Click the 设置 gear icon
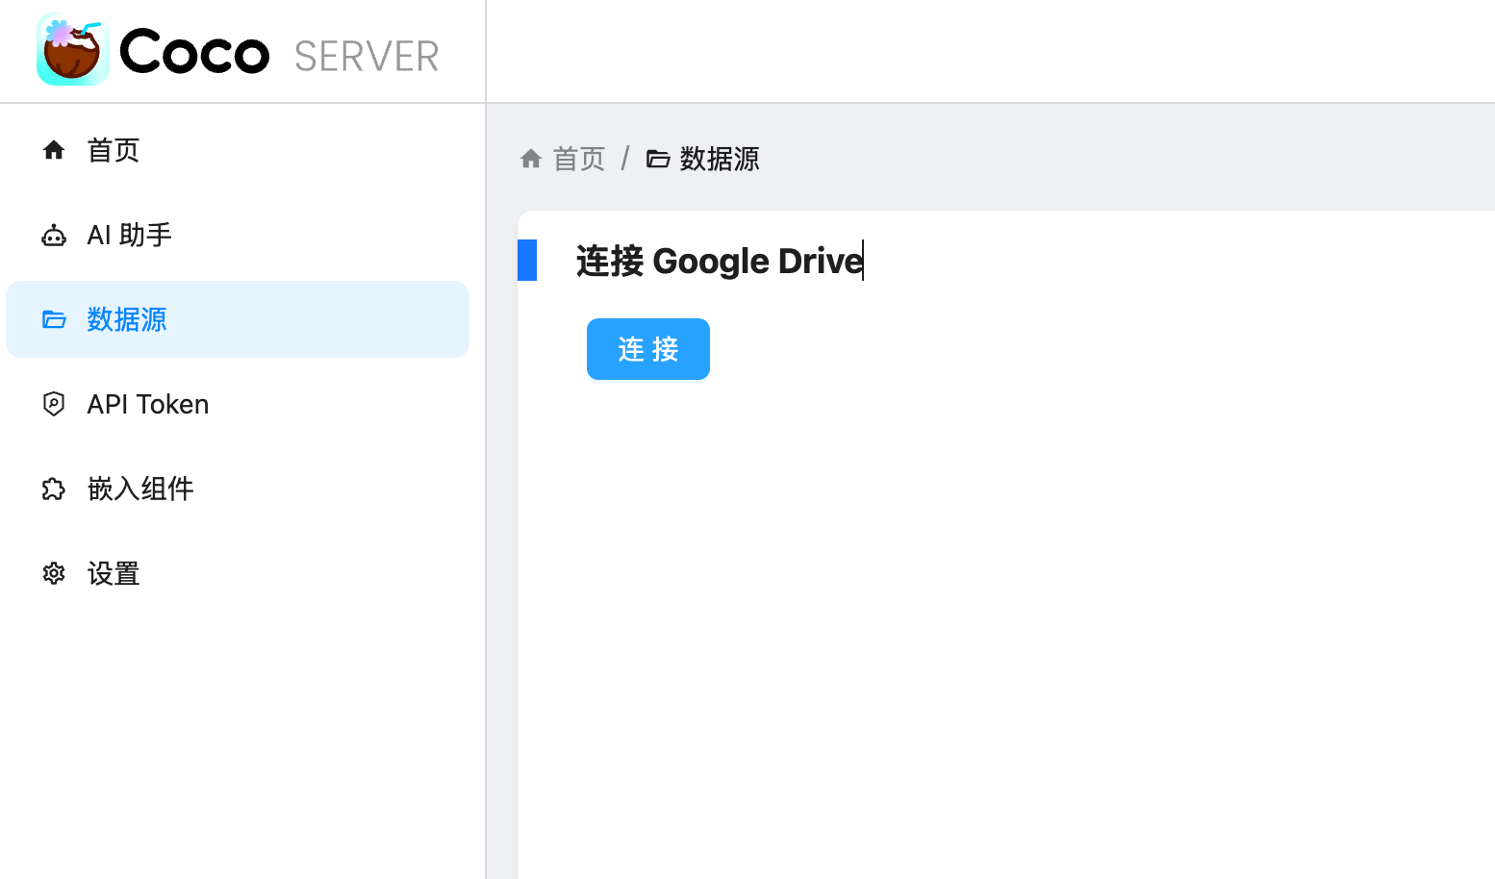Screen dimensions: 1495x879 click(x=54, y=573)
